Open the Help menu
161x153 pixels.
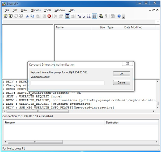pos(71,10)
